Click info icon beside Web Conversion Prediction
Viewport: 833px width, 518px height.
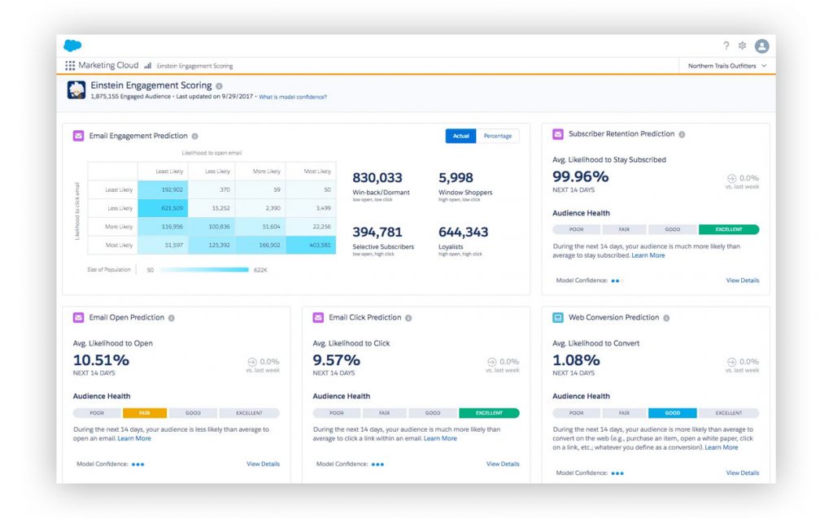point(666,318)
